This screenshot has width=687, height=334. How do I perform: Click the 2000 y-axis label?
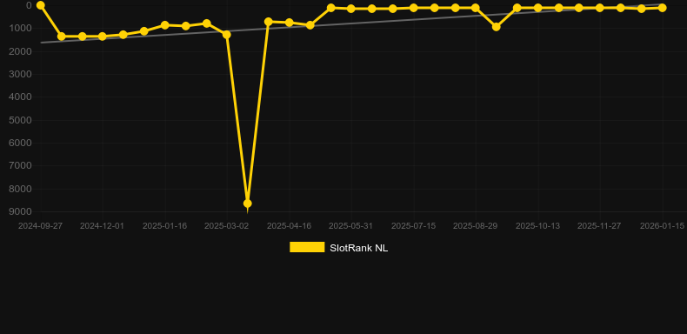[x=20, y=51]
